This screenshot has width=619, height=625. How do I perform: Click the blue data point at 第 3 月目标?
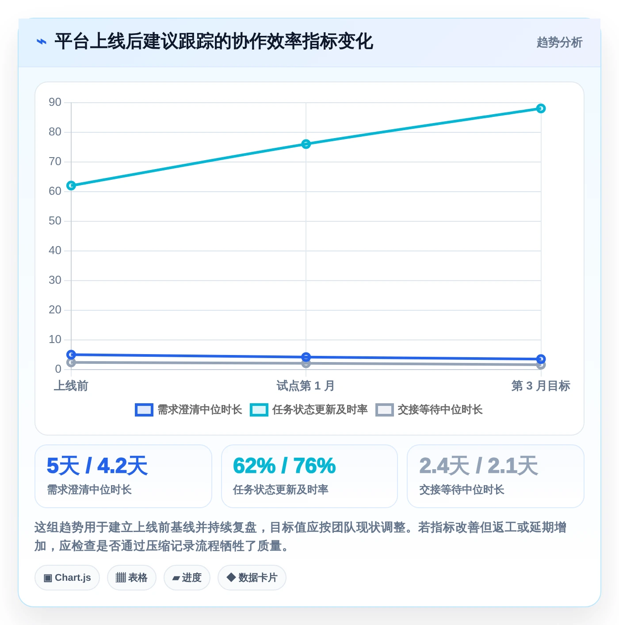[541, 359]
